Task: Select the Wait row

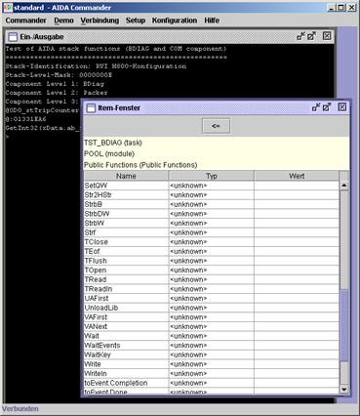Action: (212, 336)
